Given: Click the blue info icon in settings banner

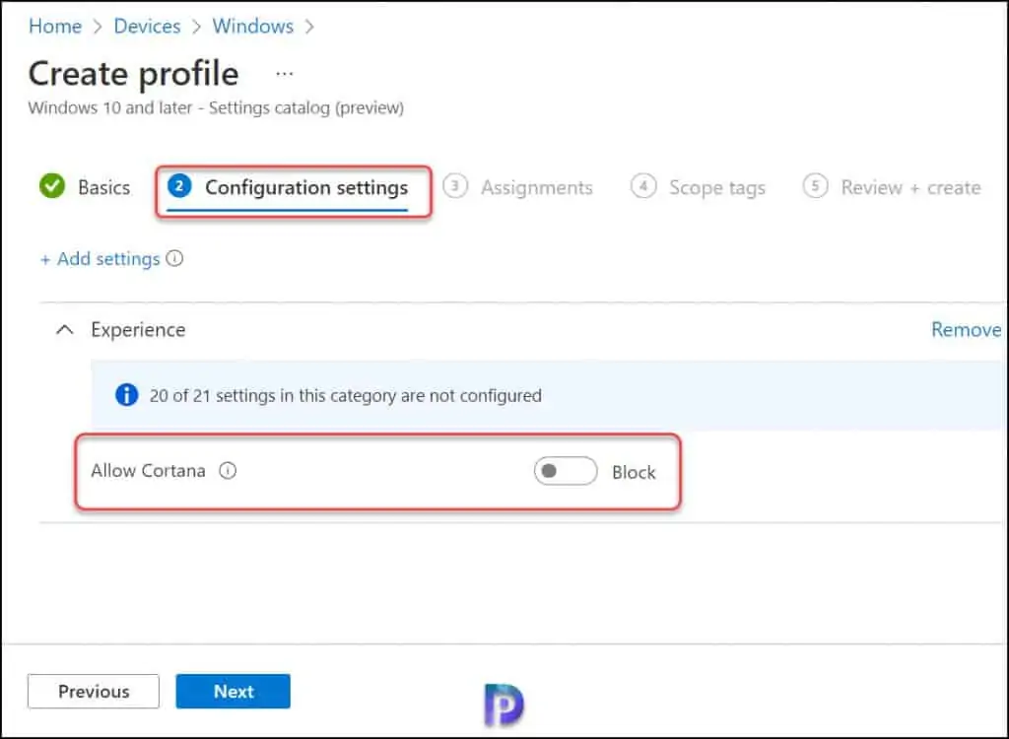Looking at the screenshot, I should 126,394.
